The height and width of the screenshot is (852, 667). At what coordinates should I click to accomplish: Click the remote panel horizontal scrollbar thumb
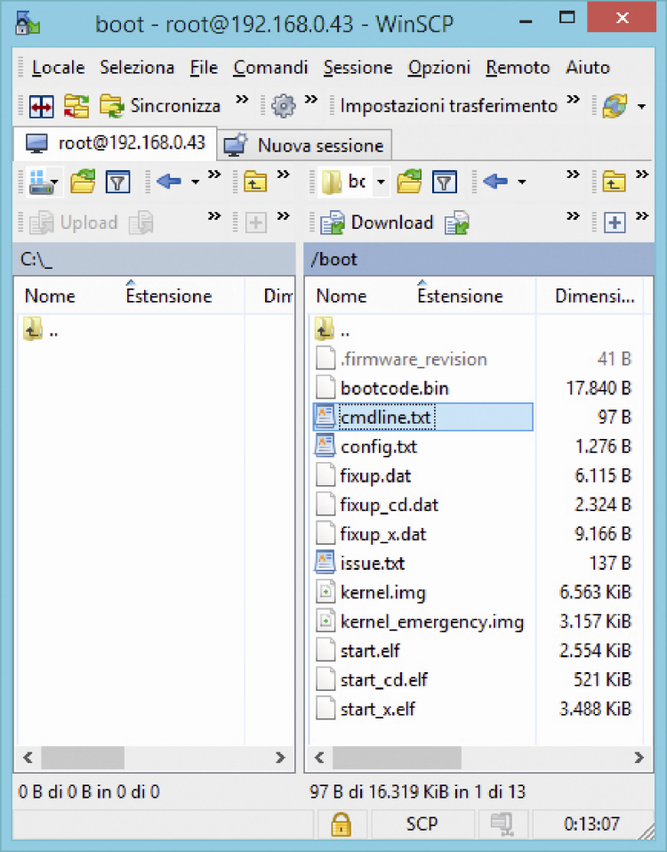397,757
